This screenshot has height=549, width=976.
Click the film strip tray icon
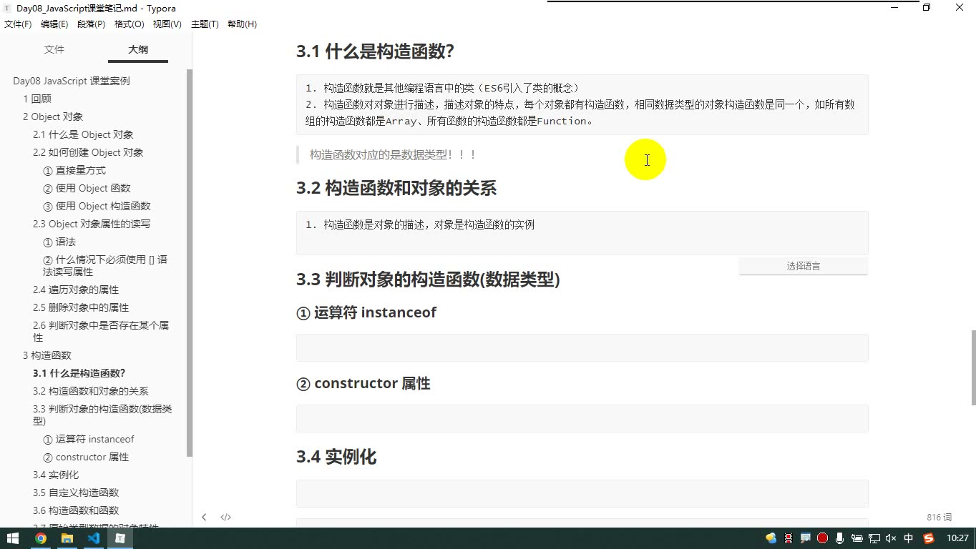pyautogui.click(x=789, y=538)
